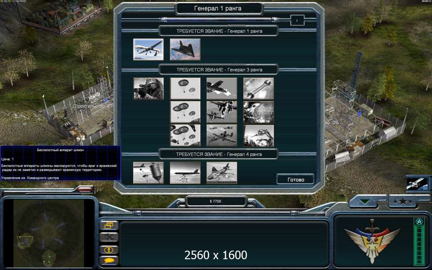Screen dimensions: 432x270
Task: Place a beacon with exclamation button
Action: coord(109,250)
